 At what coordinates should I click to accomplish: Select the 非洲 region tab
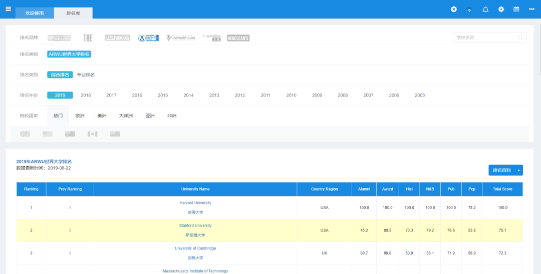[172, 116]
